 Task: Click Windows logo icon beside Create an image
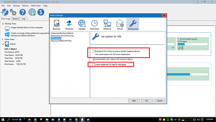click(7, 34)
